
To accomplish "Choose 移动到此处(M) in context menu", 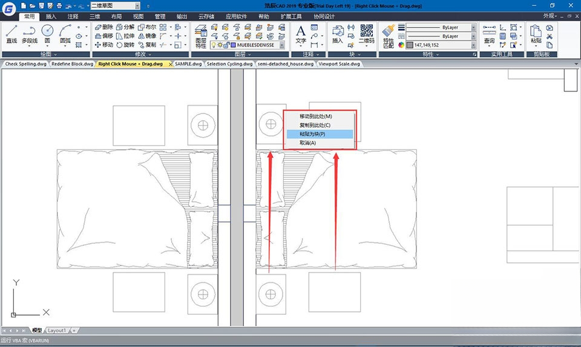I will point(320,116).
